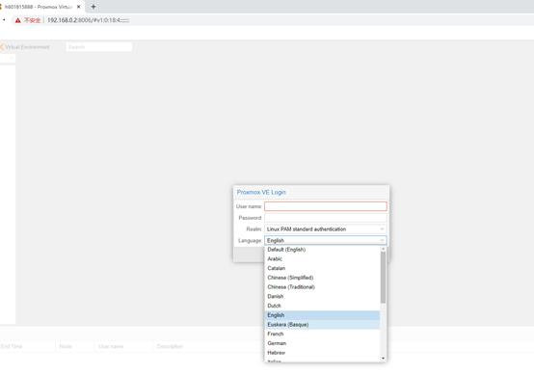Select Arabic from language list
This screenshot has width=534, height=374.
tap(322, 259)
